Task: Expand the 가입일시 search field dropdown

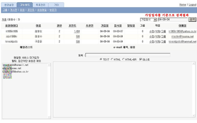Action: point(155,20)
